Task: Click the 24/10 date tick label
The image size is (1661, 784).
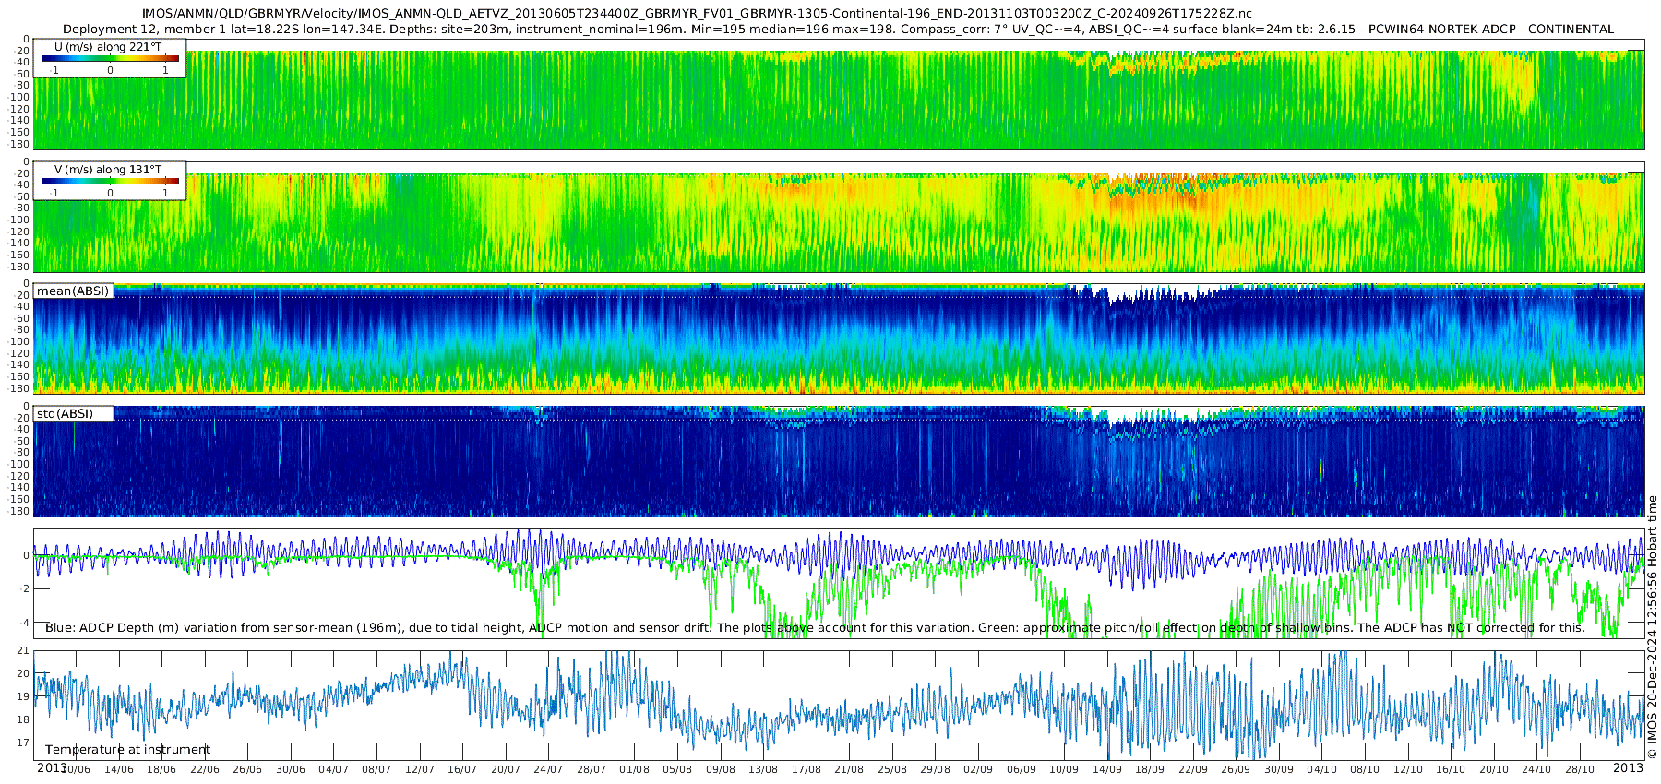Action: [x=1537, y=769]
